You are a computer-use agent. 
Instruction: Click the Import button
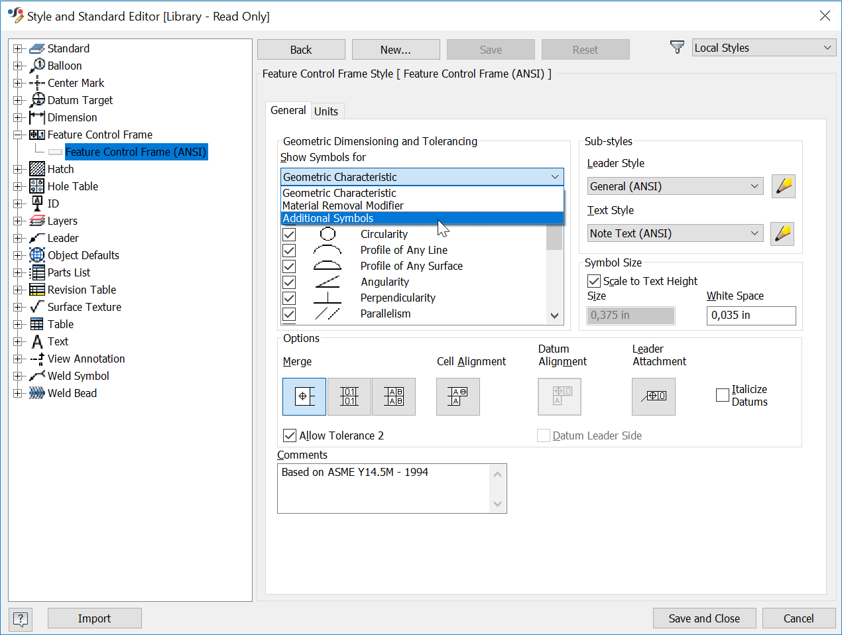[x=94, y=618]
